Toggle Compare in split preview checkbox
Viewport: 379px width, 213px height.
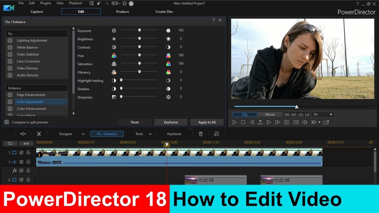[x=7, y=122]
